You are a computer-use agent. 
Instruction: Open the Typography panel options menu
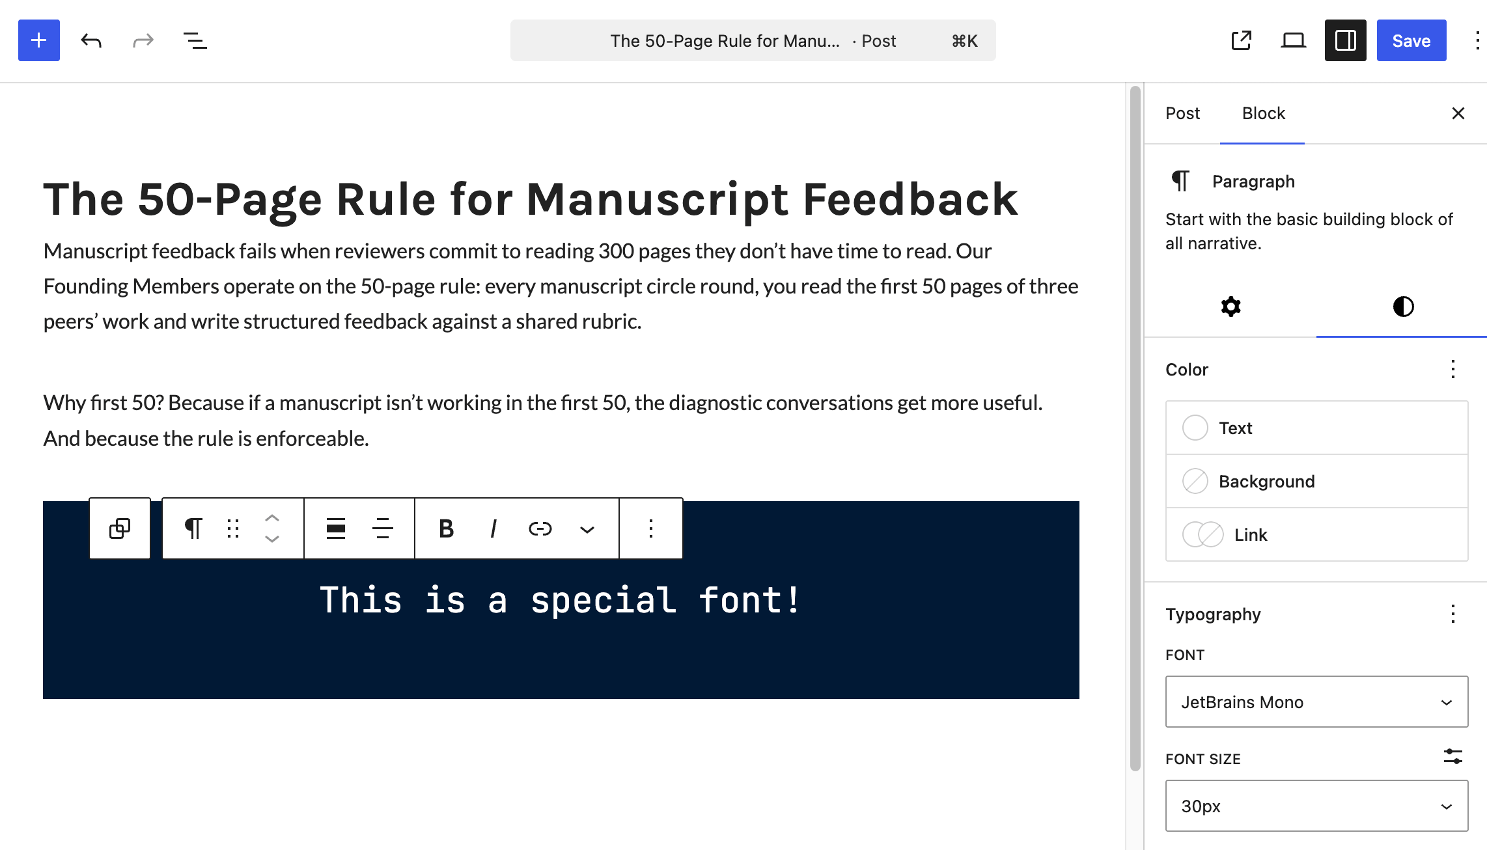click(1452, 614)
